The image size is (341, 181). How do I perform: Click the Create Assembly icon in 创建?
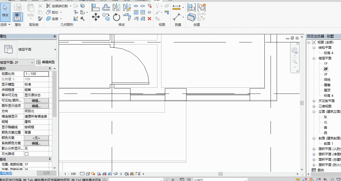191,7
